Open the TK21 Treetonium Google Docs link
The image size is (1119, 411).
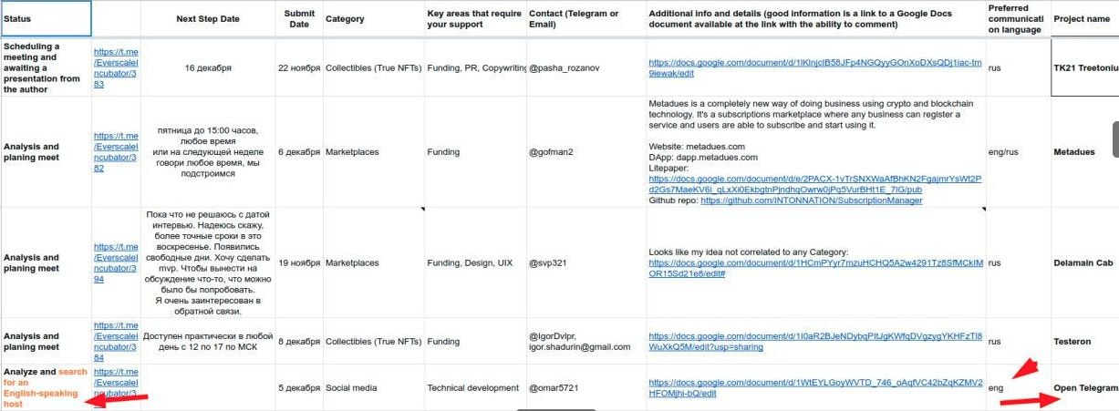click(x=814, y=67)
